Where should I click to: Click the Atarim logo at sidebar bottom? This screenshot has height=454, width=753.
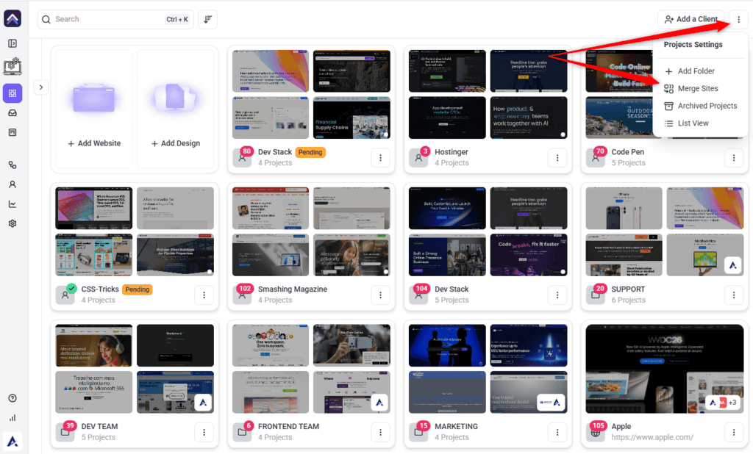(13, 441)
